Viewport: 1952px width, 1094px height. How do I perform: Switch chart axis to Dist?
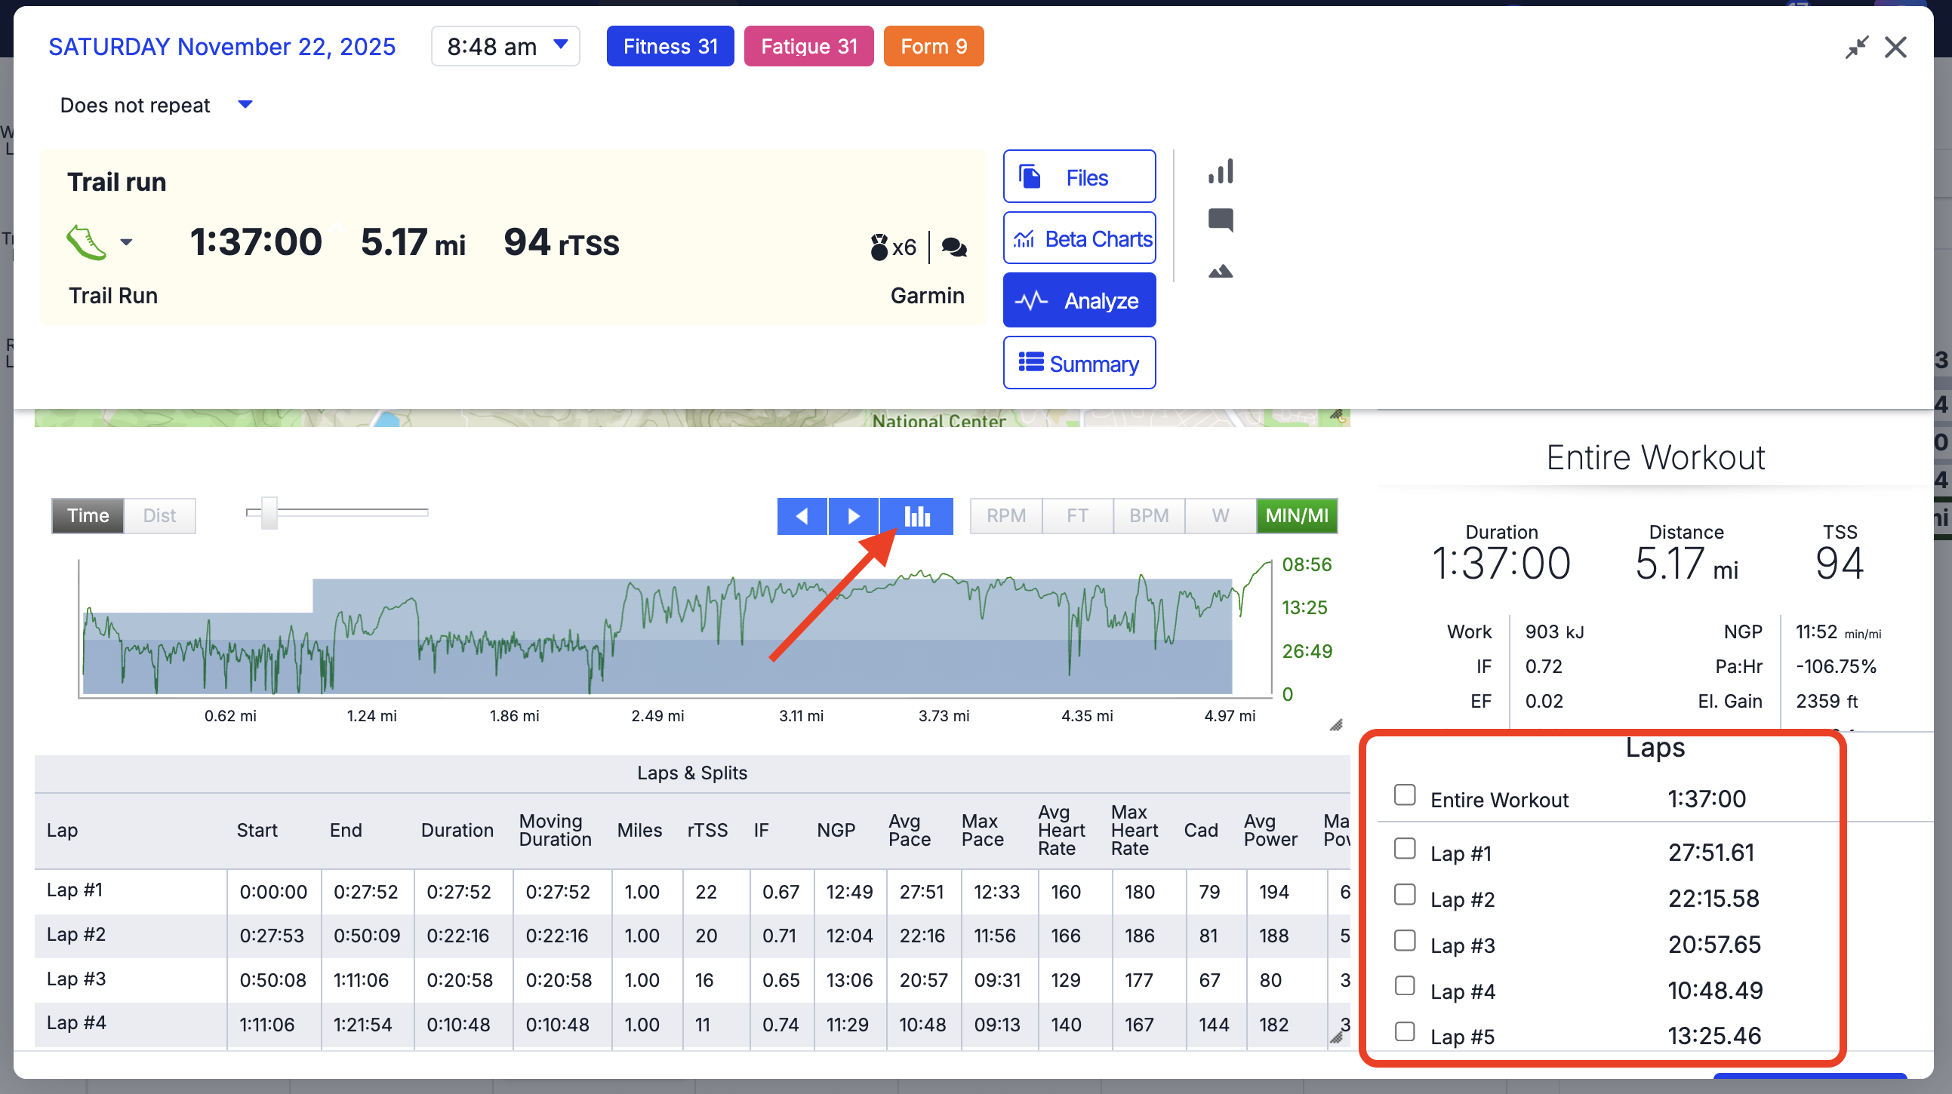point(159,516)
